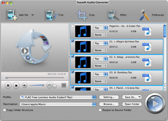Uncheck the 02. II. Adagi...pressivo.flac checkbox
This screenshot has height=121, width=168.
[73, 56]
